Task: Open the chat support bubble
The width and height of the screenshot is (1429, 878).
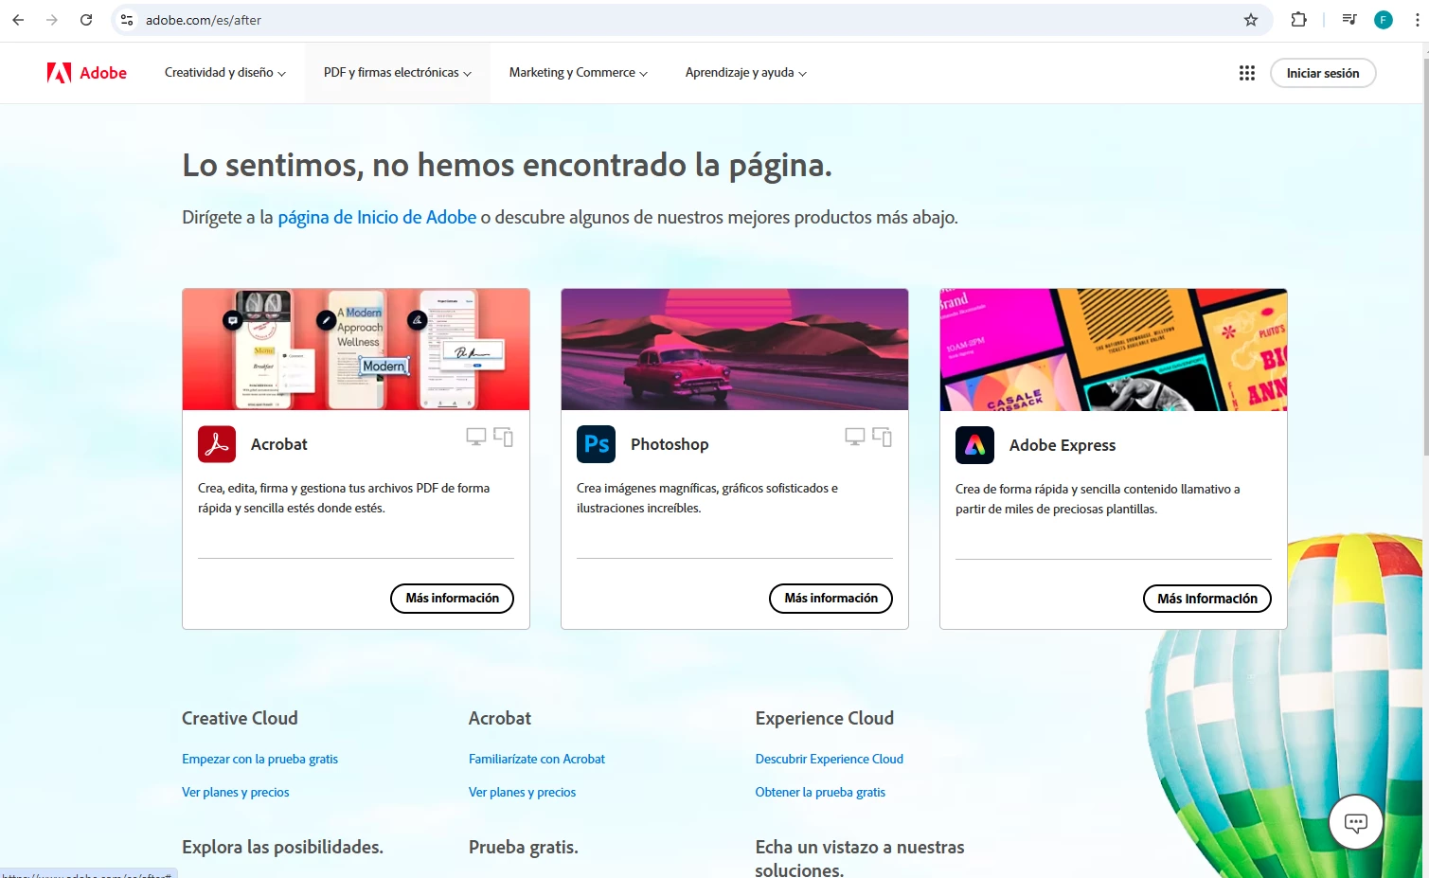Action: [1356, 822]
